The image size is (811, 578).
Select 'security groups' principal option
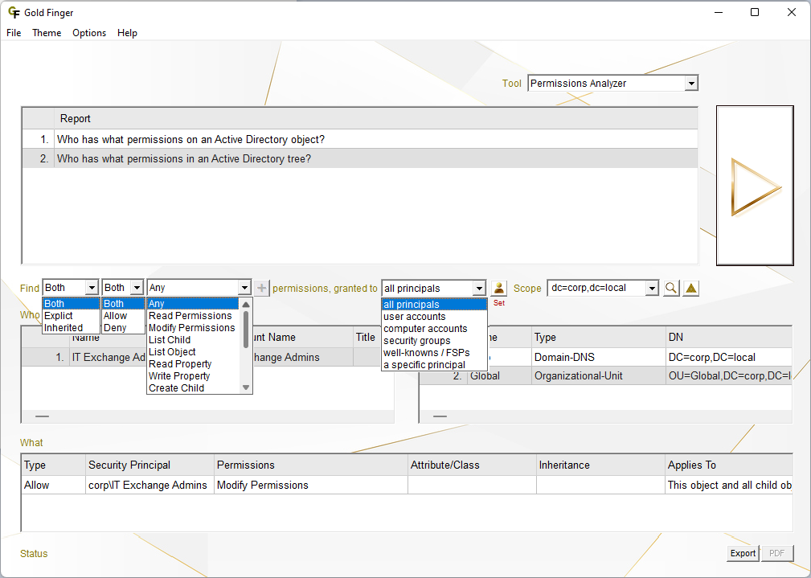pos(416,341)
